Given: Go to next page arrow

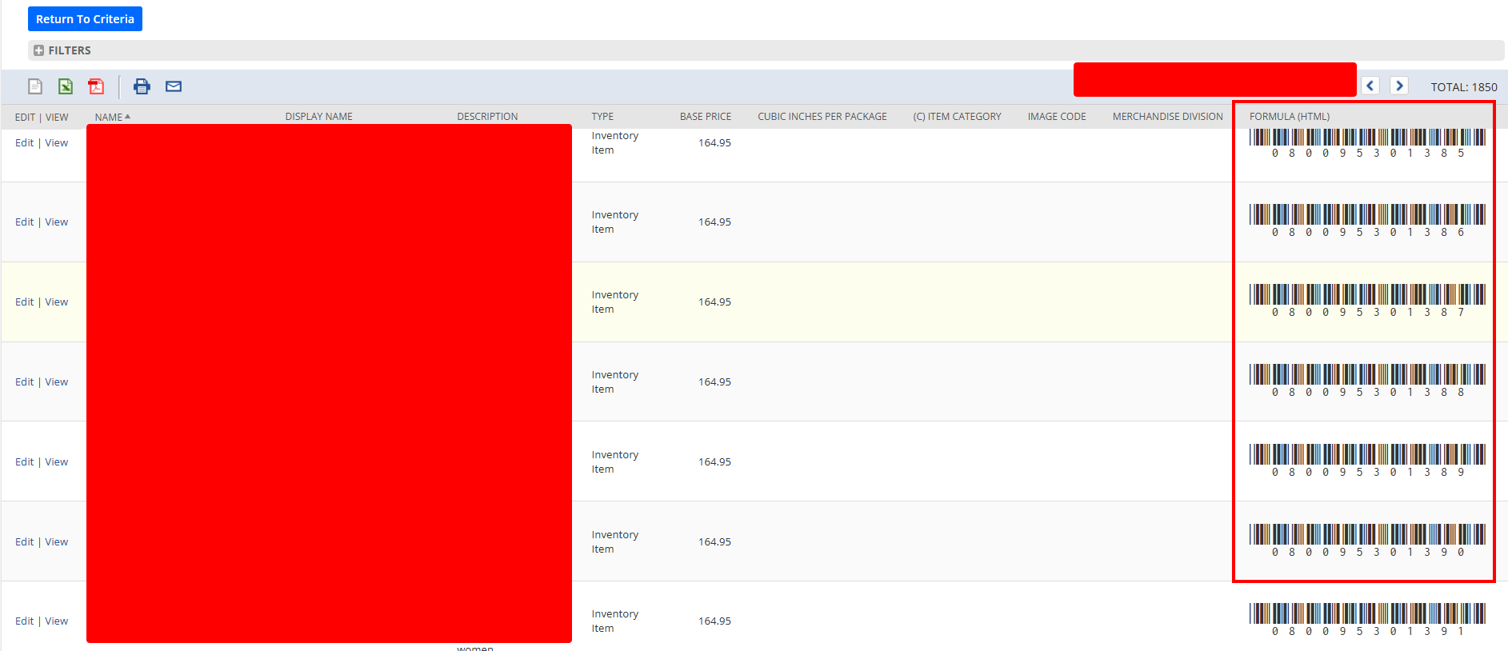Looking at the screenshot, I should click(1399, 86).
